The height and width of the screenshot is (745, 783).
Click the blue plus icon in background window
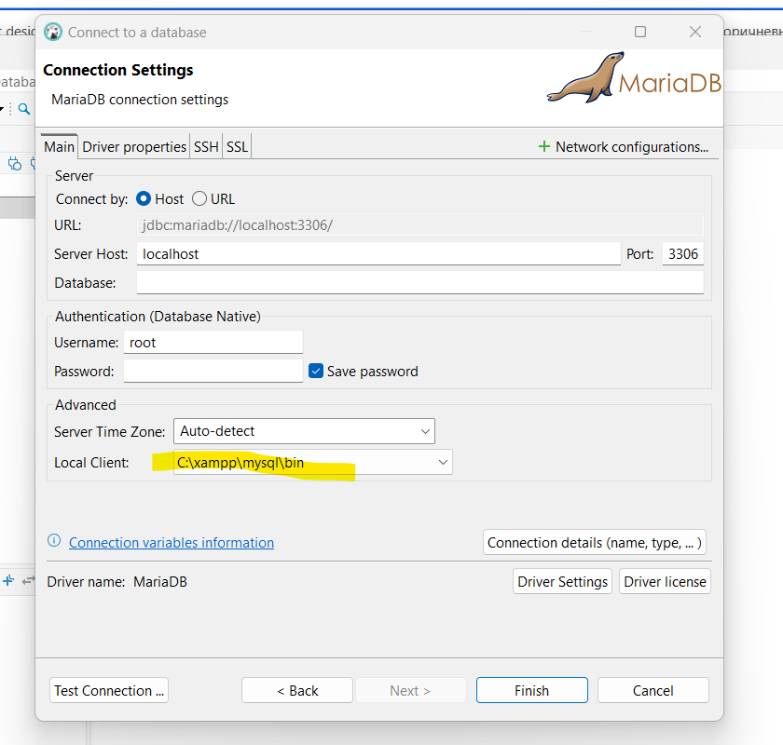point(8,580)
